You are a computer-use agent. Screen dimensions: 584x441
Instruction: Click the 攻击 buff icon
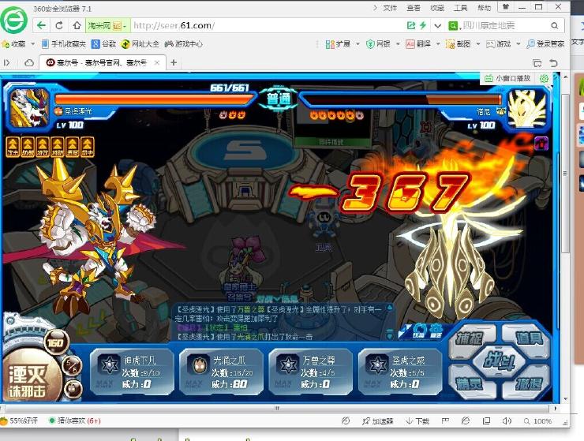point(13,147)
